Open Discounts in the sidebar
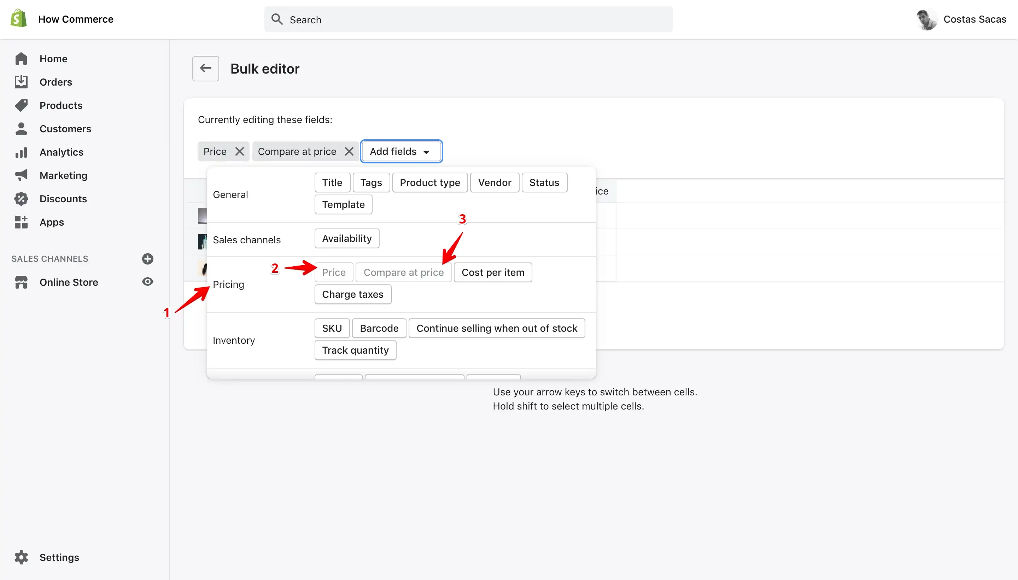This screenshot has height=580, width=1018. point(63,199)
